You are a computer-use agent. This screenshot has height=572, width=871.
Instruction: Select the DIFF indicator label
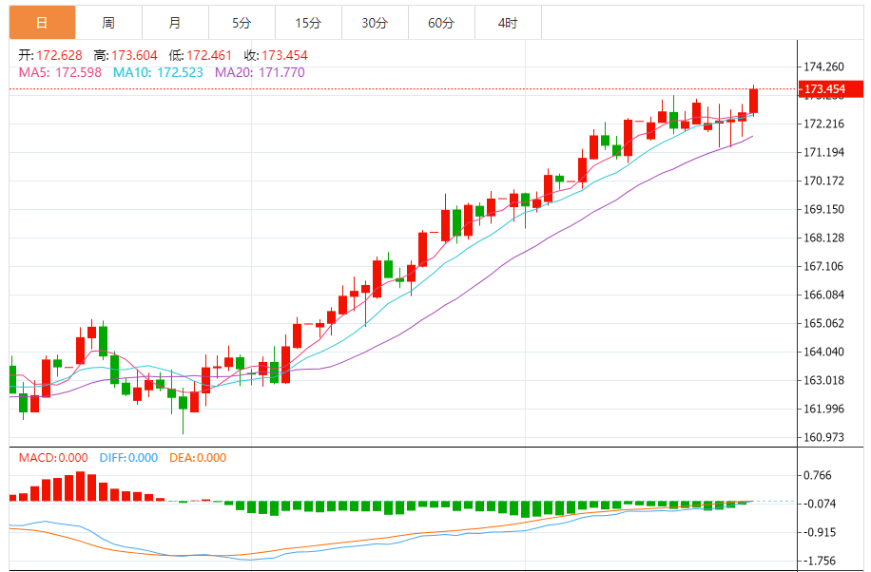[x=127, y=458]
